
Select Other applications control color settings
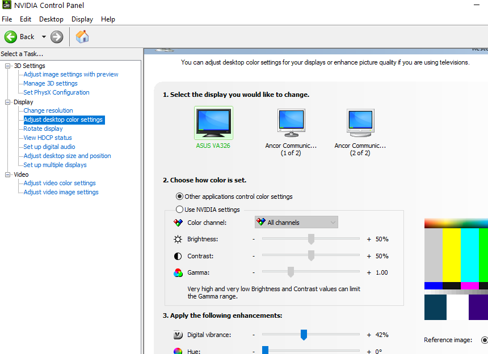[x=179, y=196]
